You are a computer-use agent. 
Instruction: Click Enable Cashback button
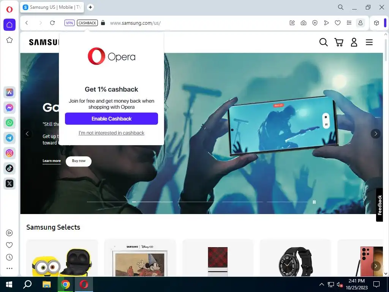pyautogui.click(x=111, y=119)
